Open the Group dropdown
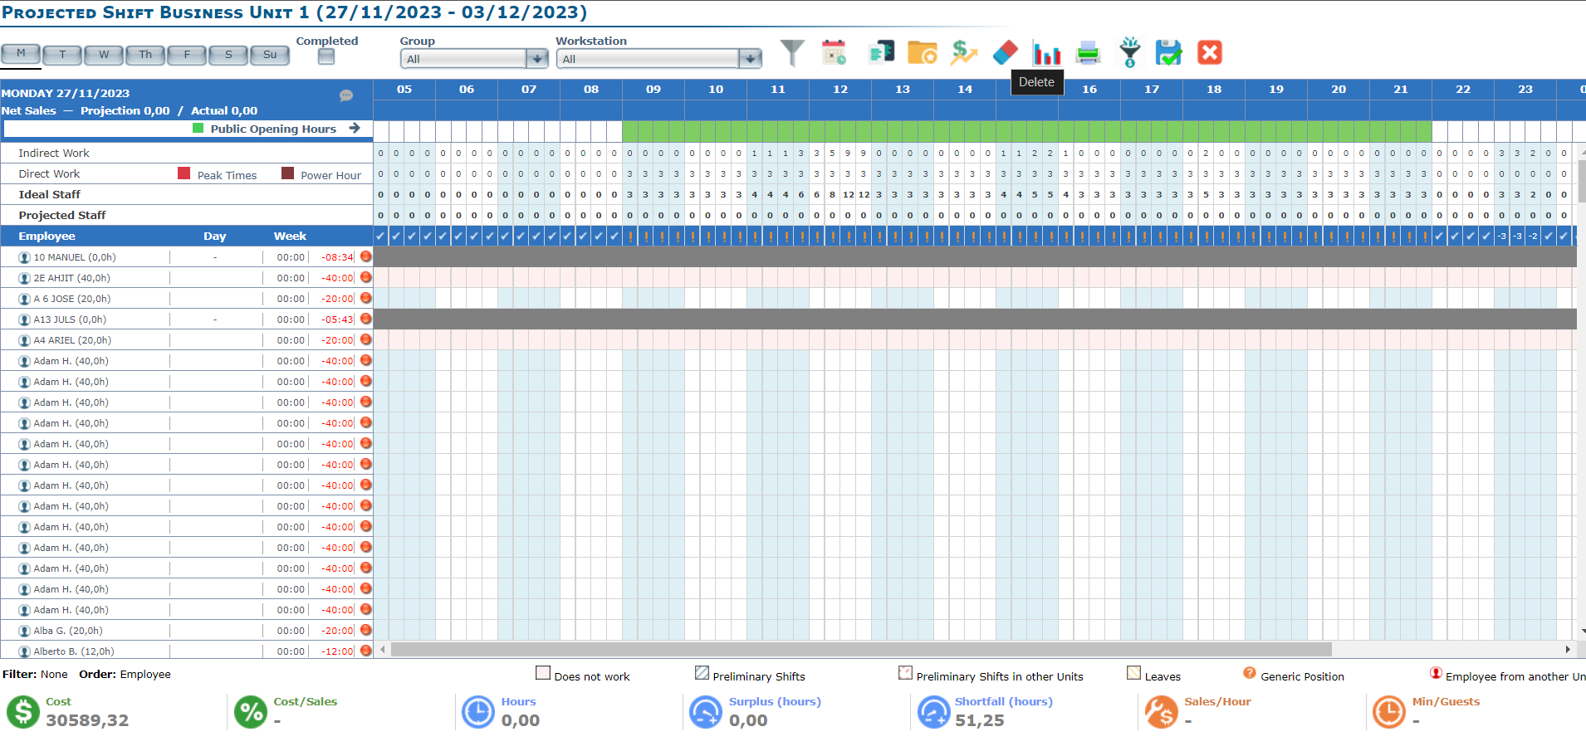 tap(474, 59)
